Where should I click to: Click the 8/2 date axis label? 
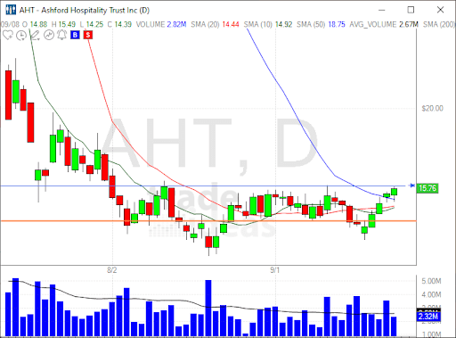click(112, 270)
